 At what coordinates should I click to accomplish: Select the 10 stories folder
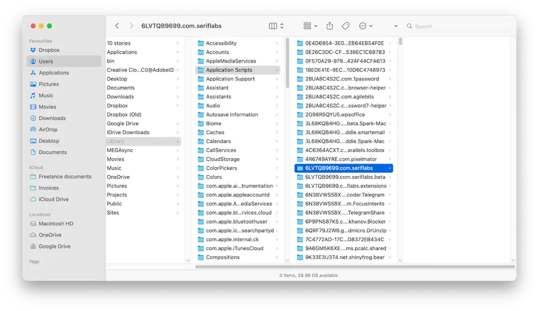(144, 43)
